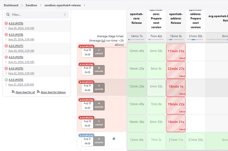Viewport: 228px width, 151px height.
Task: Expand the chevron after Dashboard breadcrumb
Action: point(21,5)
